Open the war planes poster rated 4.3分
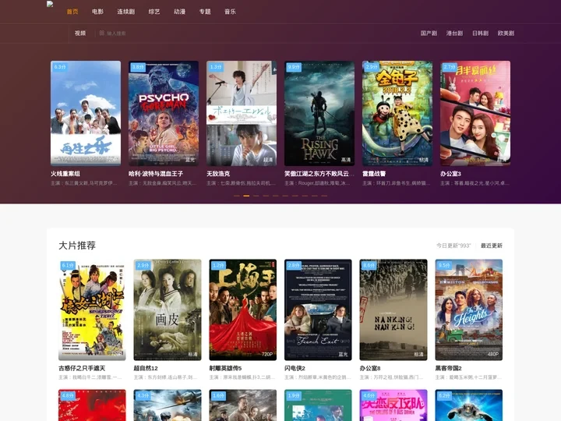 point(168,405)
